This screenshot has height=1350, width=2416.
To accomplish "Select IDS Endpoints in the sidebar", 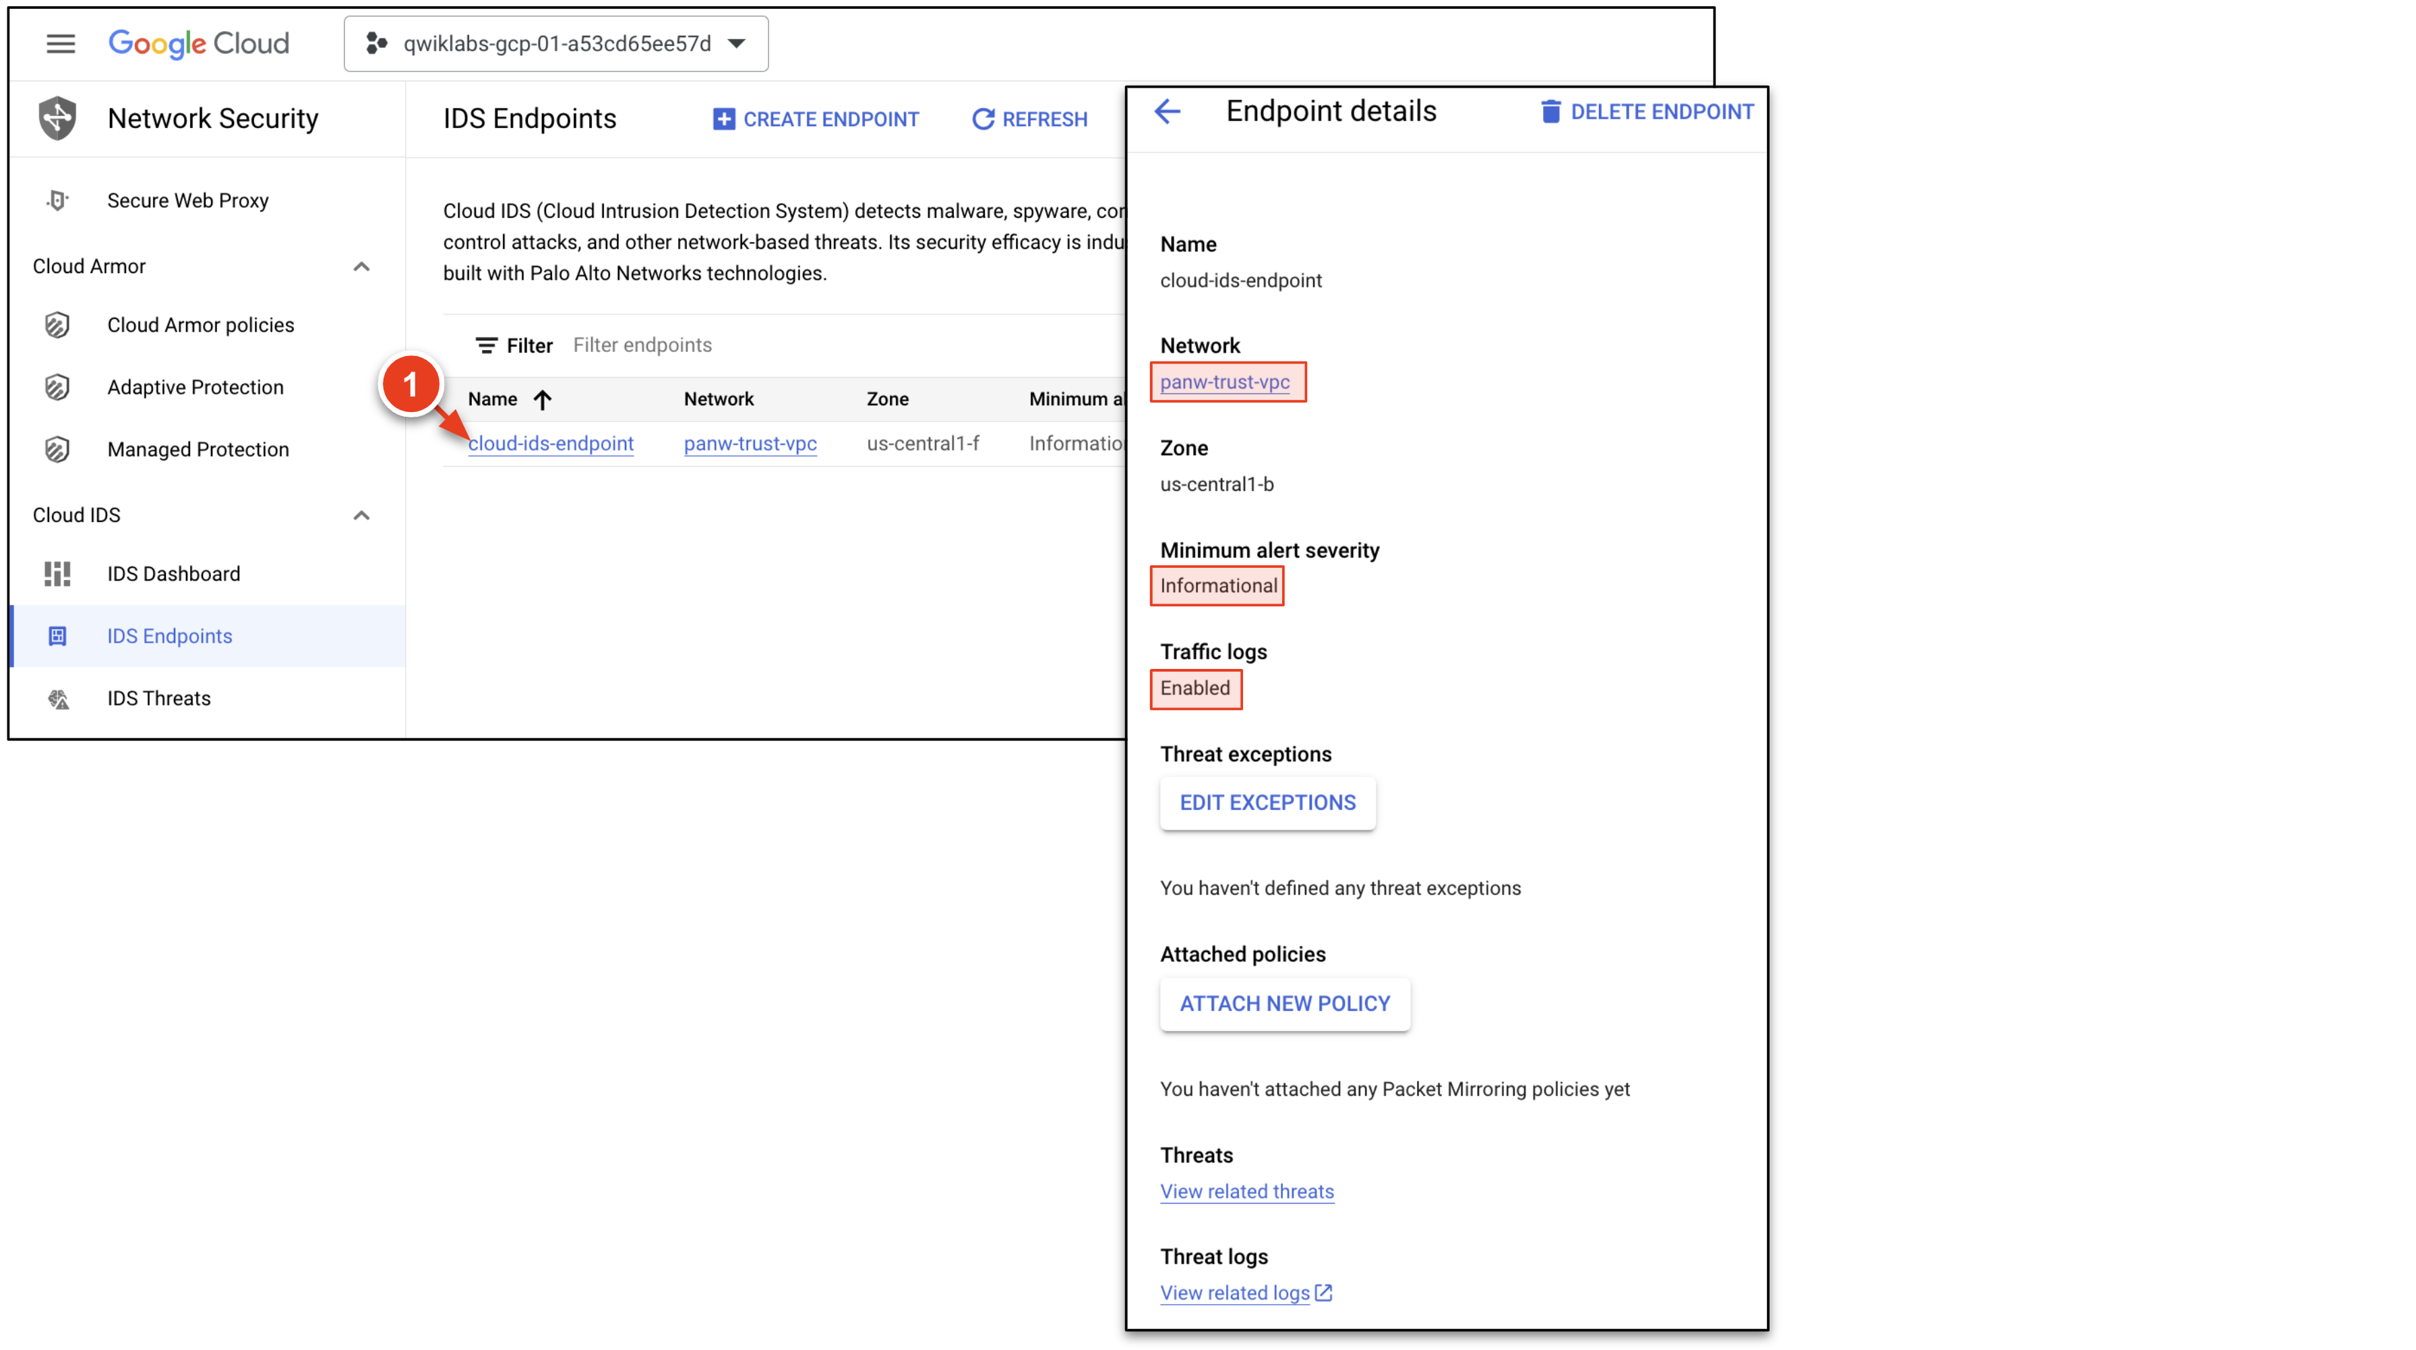I will [170, 635].
